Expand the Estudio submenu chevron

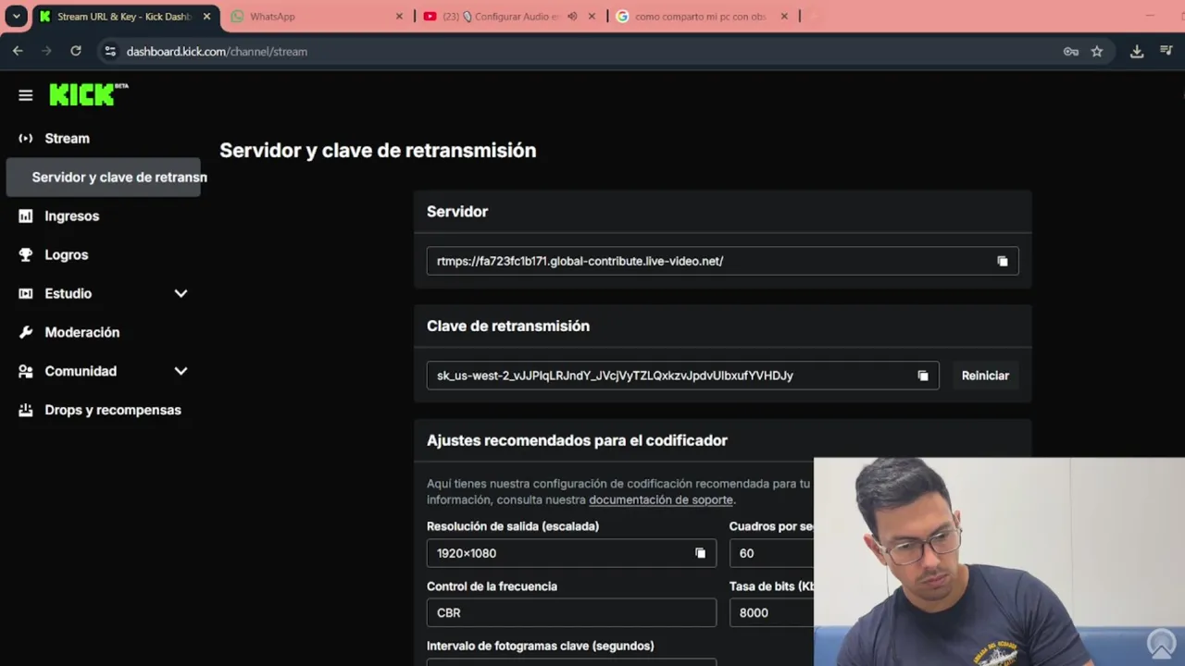[181, 293]
